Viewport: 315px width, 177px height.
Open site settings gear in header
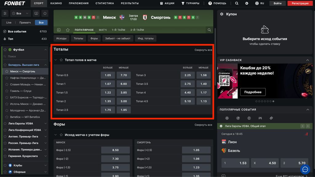[x=246, y=3]
